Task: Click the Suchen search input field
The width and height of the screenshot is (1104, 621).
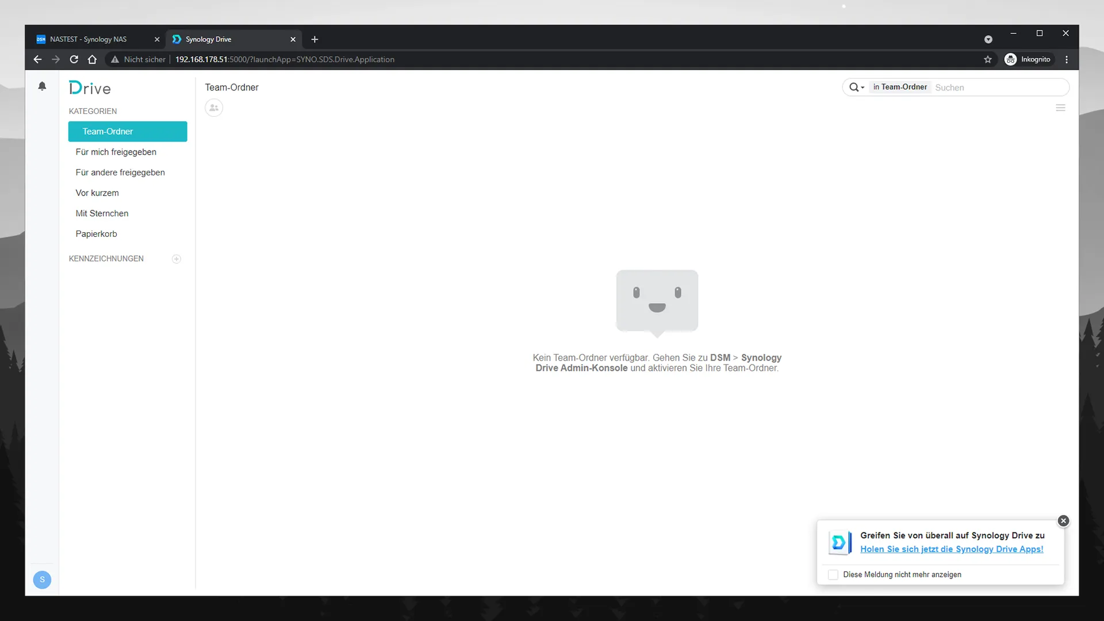Action: pos(999,87)
